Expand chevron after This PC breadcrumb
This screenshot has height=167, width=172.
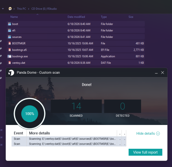[29, 9]
